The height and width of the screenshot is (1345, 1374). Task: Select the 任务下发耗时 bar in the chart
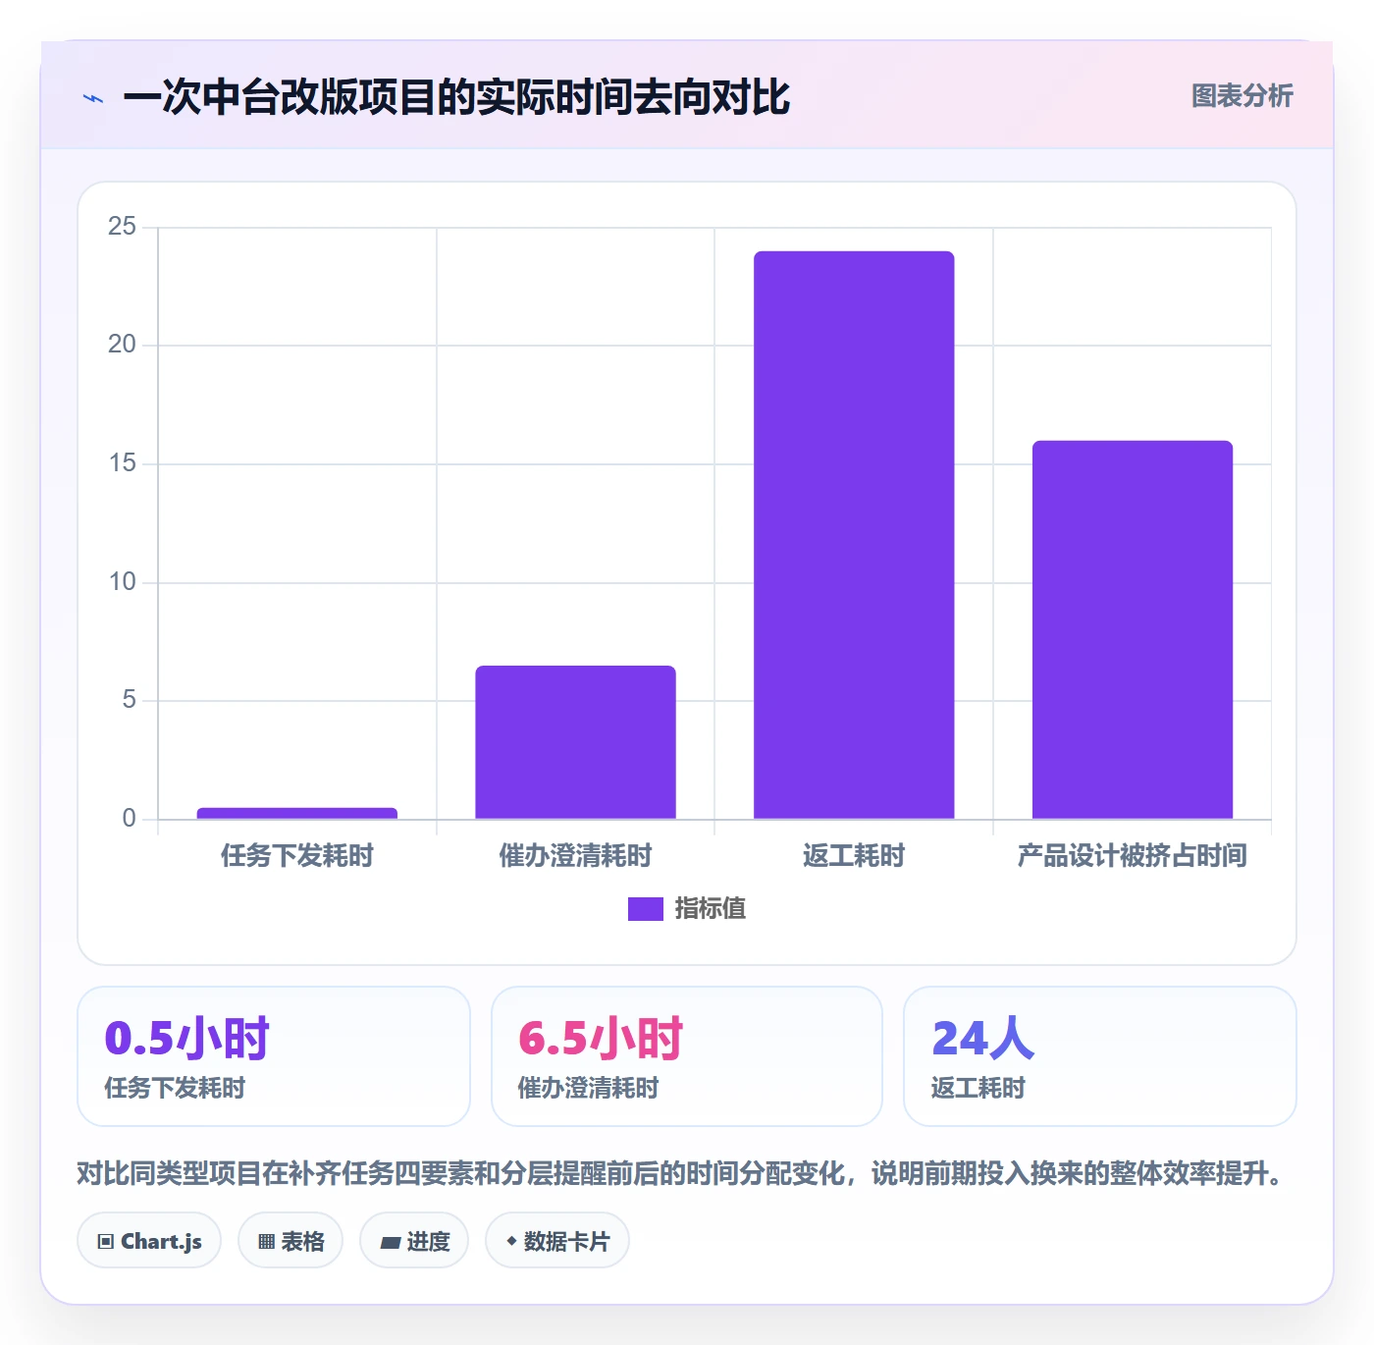[297, 813]
